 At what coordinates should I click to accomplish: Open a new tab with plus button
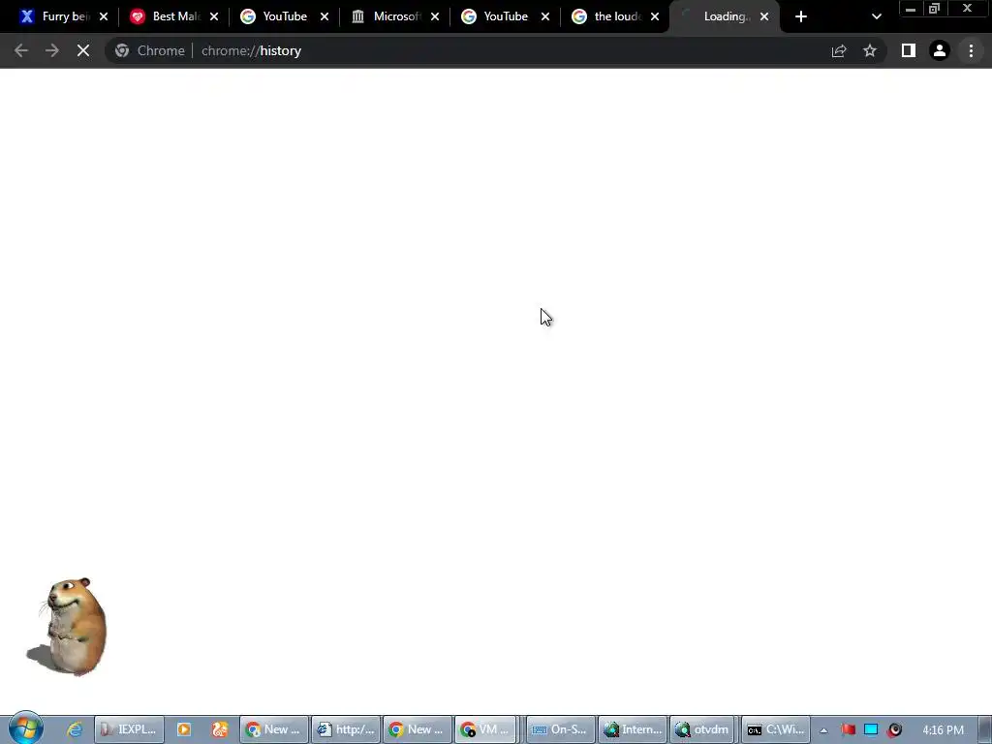click(x=801, y=16)
